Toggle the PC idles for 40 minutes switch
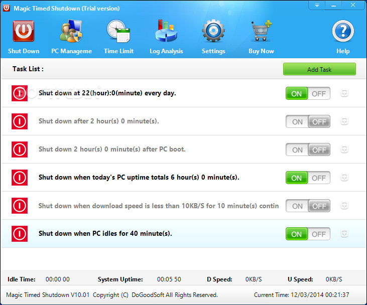The height and width of the screenshot is (305, 367). (x=308, y=234)
